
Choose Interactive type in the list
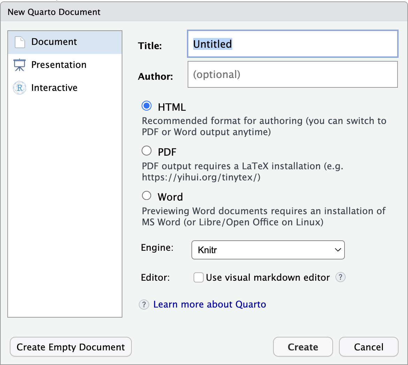65,88
